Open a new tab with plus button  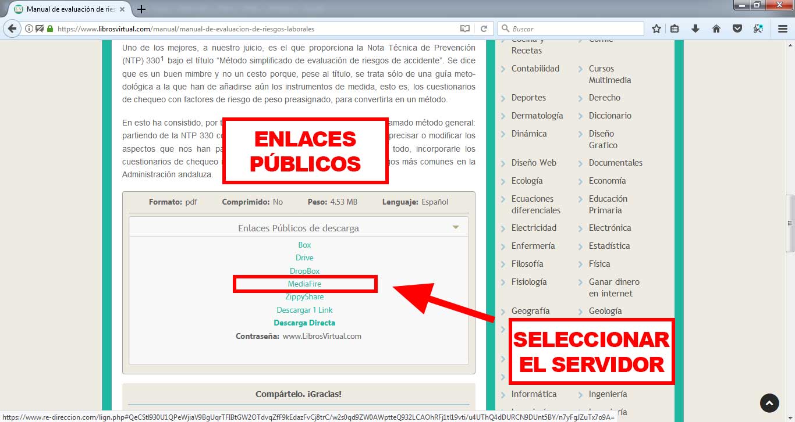141,9
